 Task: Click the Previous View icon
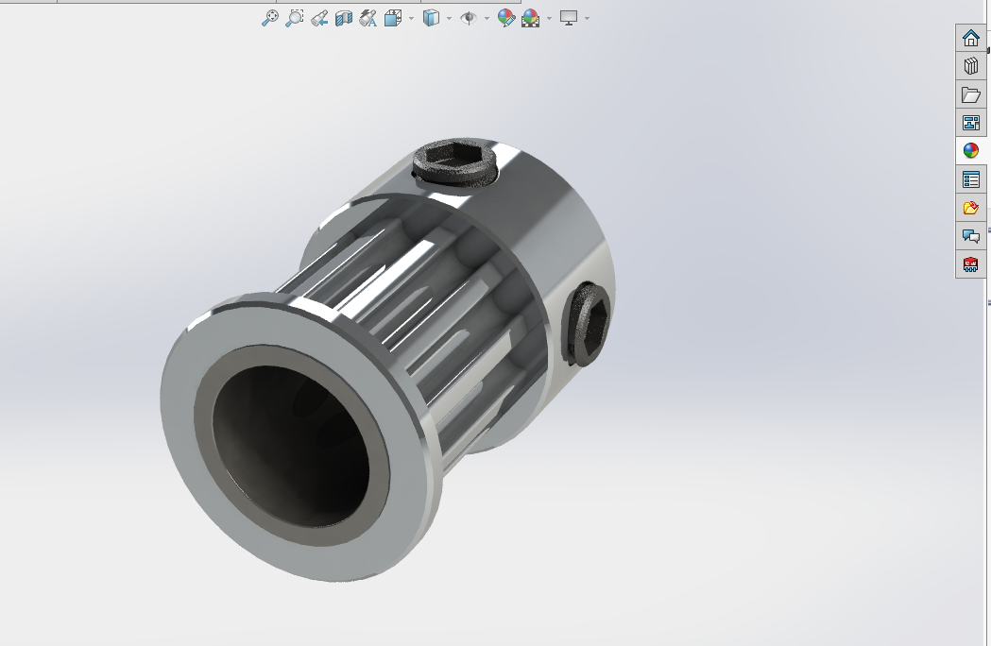pyautogui.click(x=319, y=18)
